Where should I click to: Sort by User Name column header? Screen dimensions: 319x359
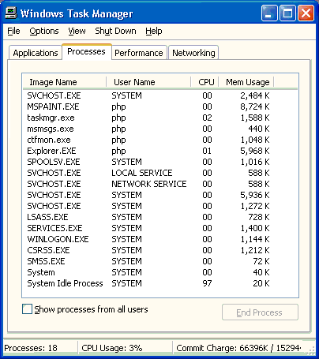(x=148, y=82)
